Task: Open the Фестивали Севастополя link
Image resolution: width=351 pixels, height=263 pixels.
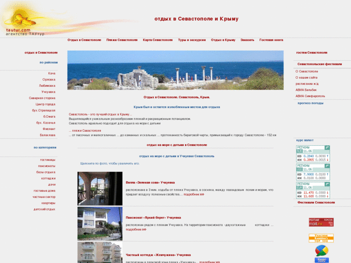Action: pyautogui.click(x=316, y=202)
